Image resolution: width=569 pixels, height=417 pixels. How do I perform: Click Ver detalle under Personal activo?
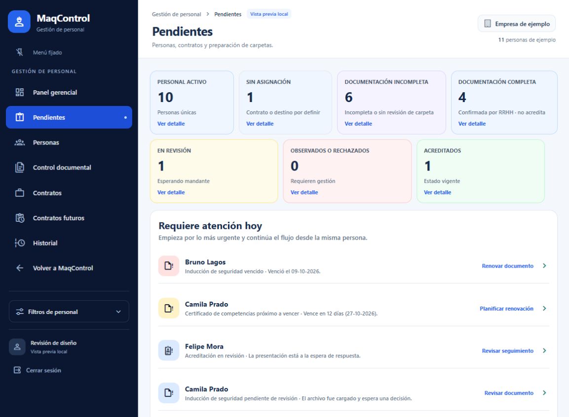(x=171, y=124)
